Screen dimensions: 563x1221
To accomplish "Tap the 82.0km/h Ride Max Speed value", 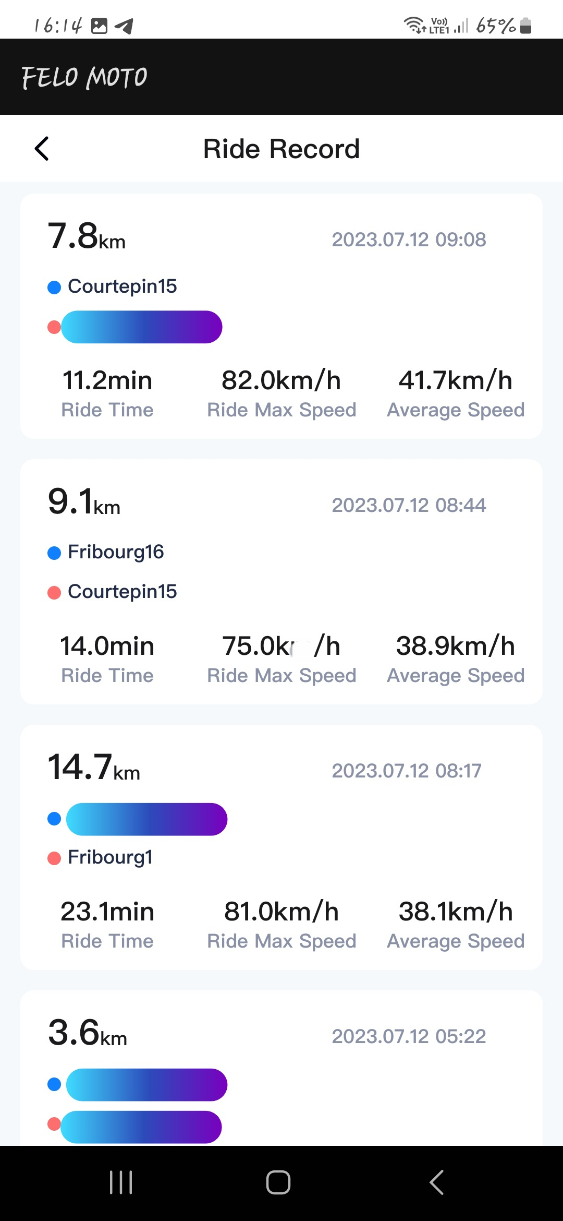I will pos(281,380).
